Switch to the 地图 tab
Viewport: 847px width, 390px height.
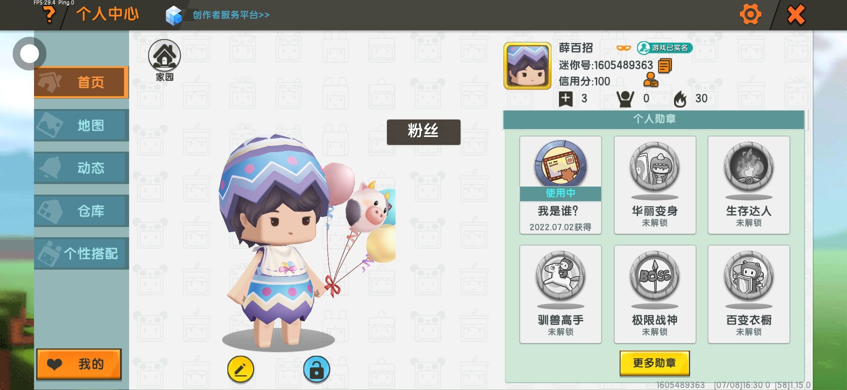(81, 125)
